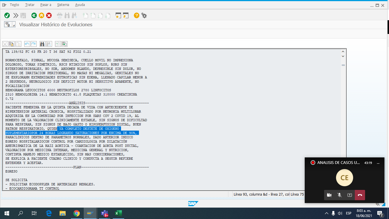Viewport: 389px width, 219px height.
Task: Open the notification center icon
Action: pyautogui.click(x=380, y=213)
